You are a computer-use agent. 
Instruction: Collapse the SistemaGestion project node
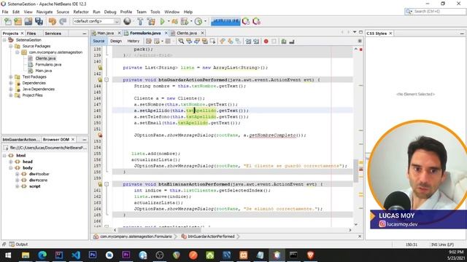click(5, 40)
